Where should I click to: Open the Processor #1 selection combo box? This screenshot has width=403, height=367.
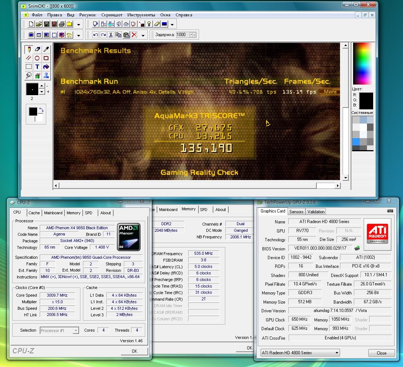click(59, 330)
